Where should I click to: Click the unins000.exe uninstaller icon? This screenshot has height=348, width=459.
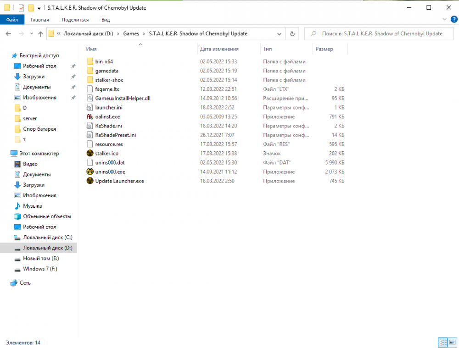[90, 171]
